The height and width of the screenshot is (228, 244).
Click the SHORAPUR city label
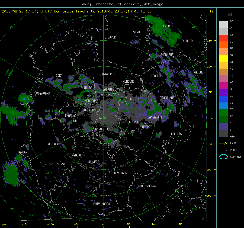point(167,55)
